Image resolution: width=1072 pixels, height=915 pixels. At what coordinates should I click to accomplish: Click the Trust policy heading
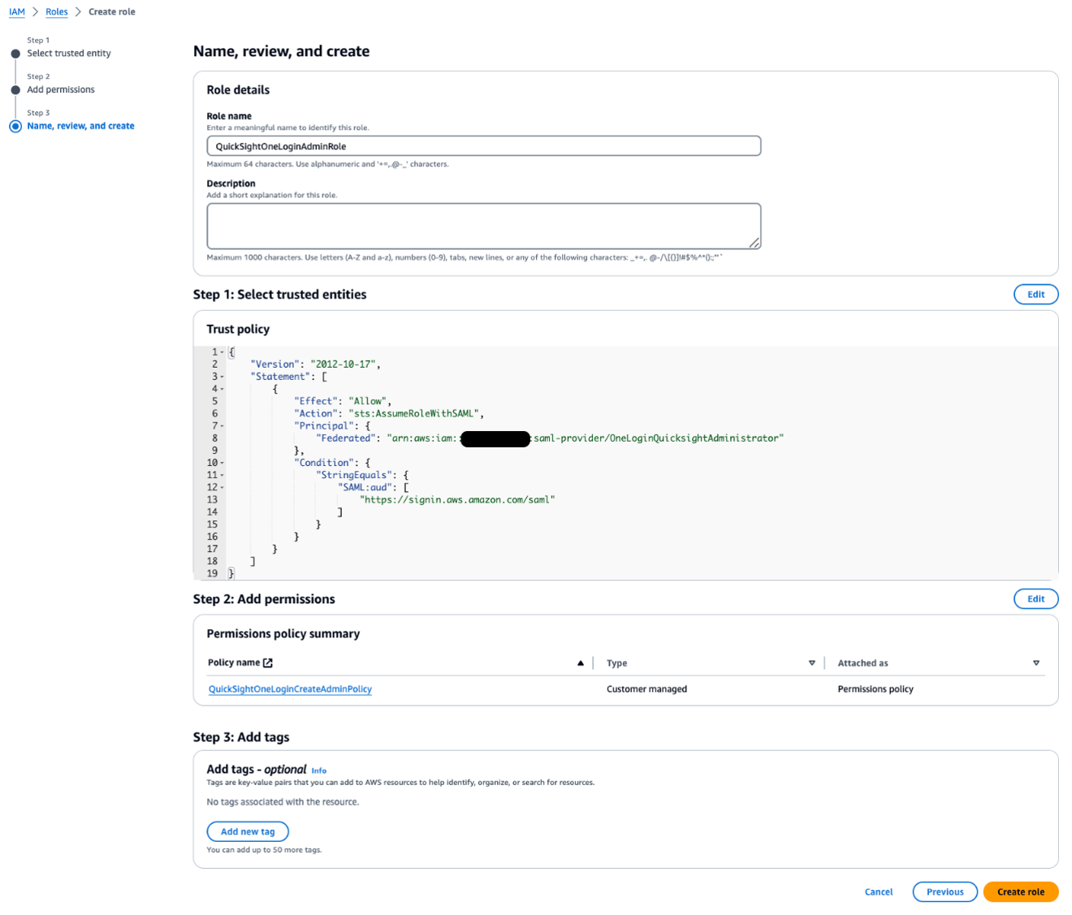[238, 330]
